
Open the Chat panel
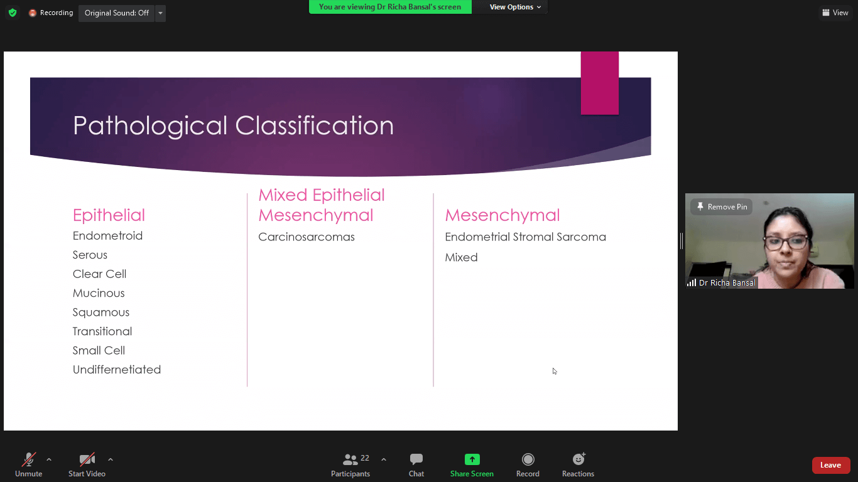416,465
